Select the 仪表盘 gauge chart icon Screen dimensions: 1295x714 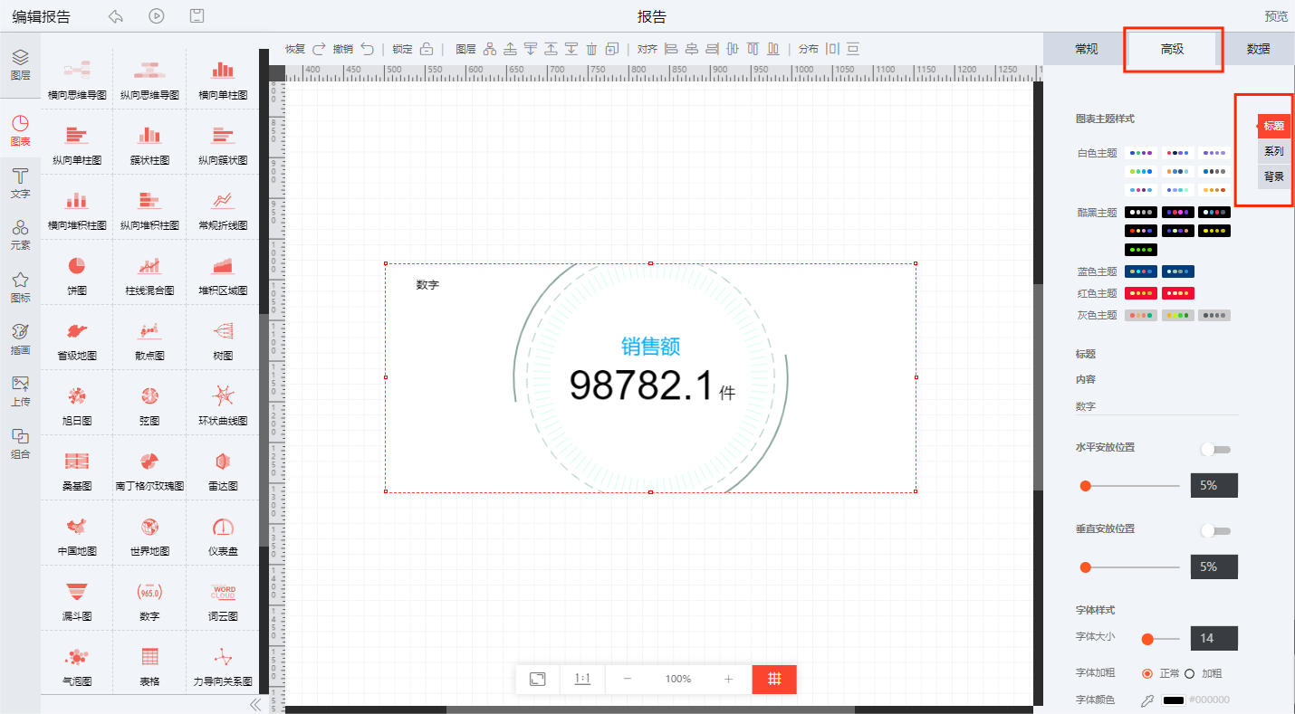click(223, 527)
